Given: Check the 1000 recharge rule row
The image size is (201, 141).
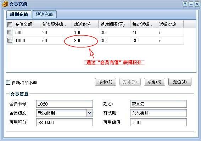Looking at the screenshot, I should pos(10,40).
